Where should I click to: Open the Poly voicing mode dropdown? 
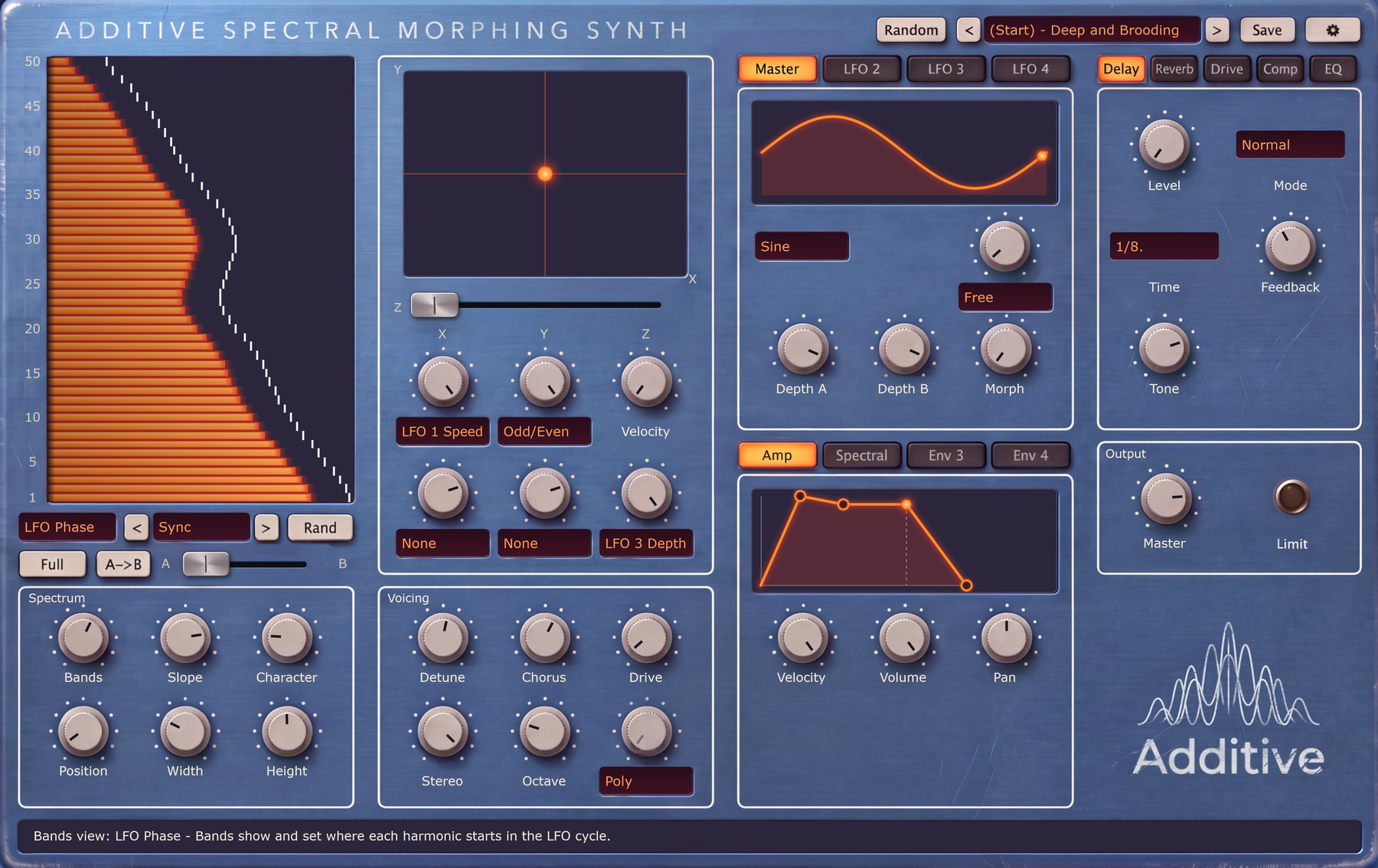point(646,782)
